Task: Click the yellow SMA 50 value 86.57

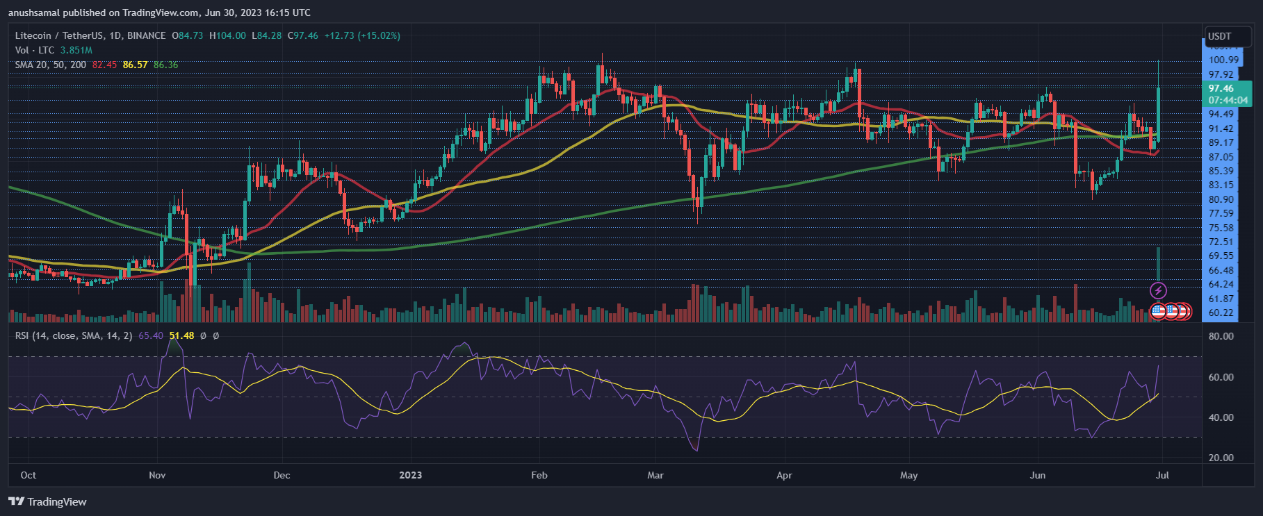Action: (x=135, y=65)
